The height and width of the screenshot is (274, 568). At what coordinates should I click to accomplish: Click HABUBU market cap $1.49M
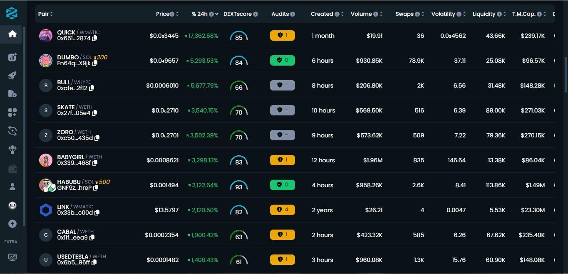[535, 185]
